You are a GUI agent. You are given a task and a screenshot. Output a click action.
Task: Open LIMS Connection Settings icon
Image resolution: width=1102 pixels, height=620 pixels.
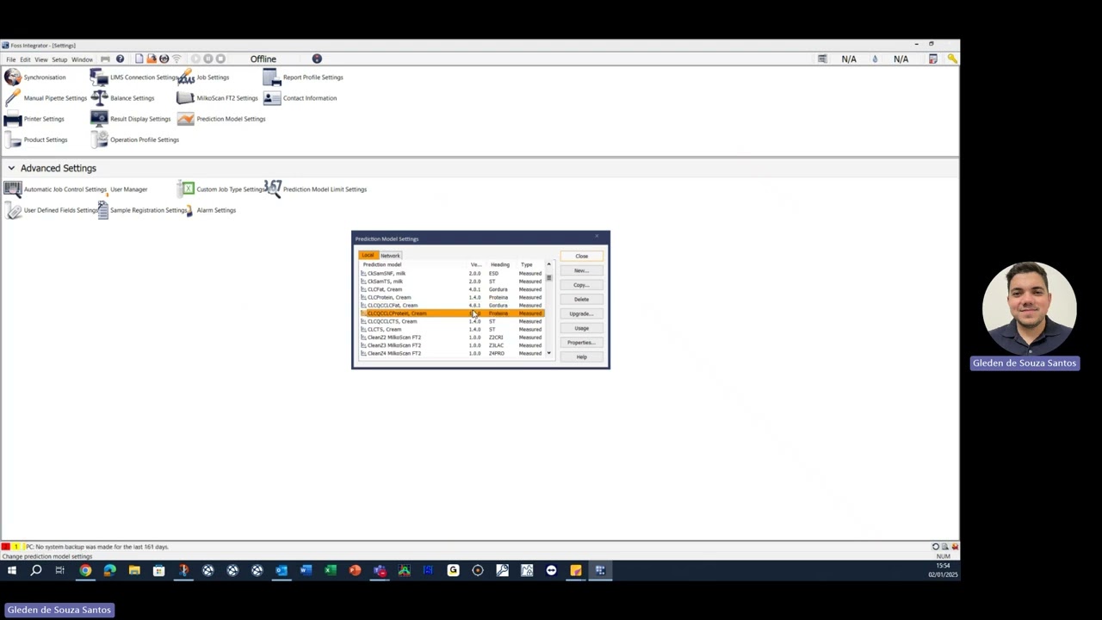point(99,77)
